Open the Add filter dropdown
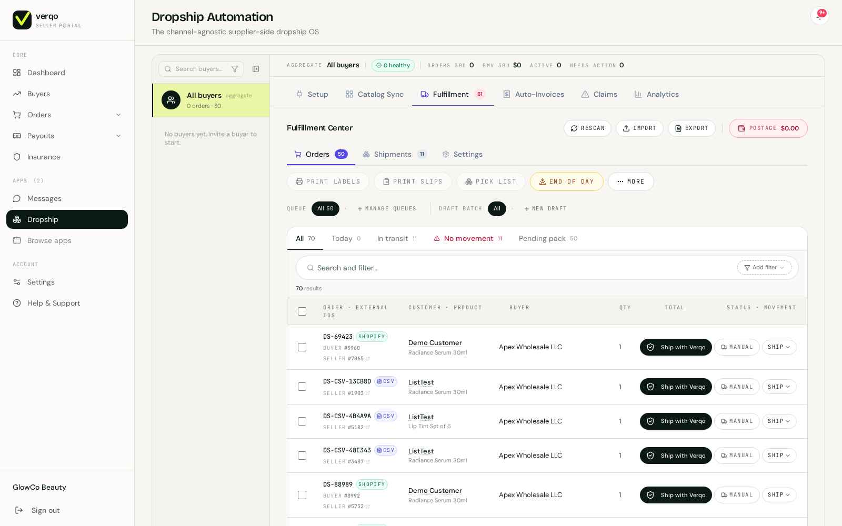 764,268
